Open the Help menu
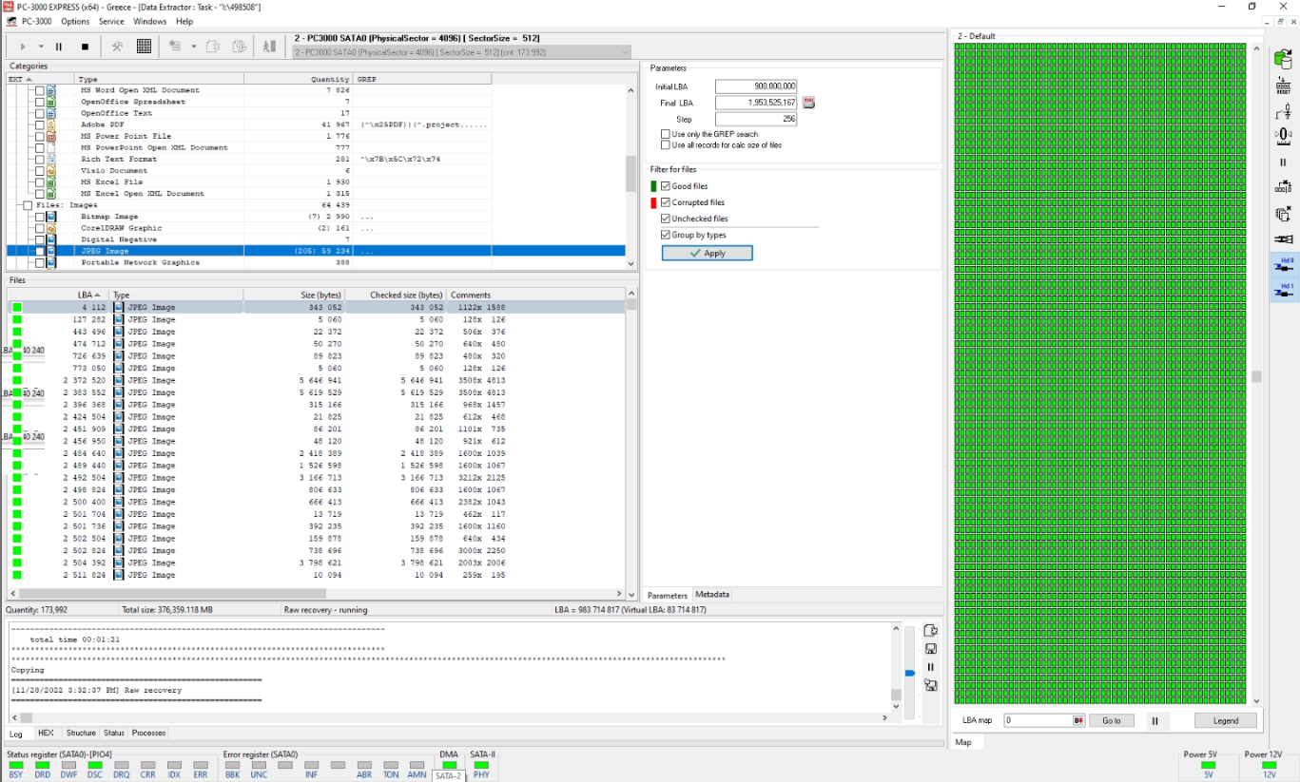Viewport: 1300px width, 782px height. tap(184, 21)
